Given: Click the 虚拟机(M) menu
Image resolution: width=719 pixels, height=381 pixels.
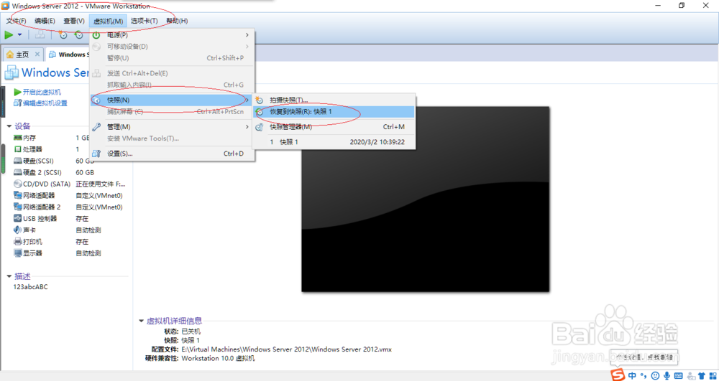Looking at the screenshot, I should pyautogui.click(x=109, y=21).
